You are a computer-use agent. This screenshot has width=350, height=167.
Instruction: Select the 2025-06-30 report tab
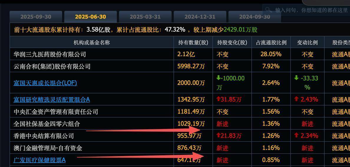coord(90,17)
